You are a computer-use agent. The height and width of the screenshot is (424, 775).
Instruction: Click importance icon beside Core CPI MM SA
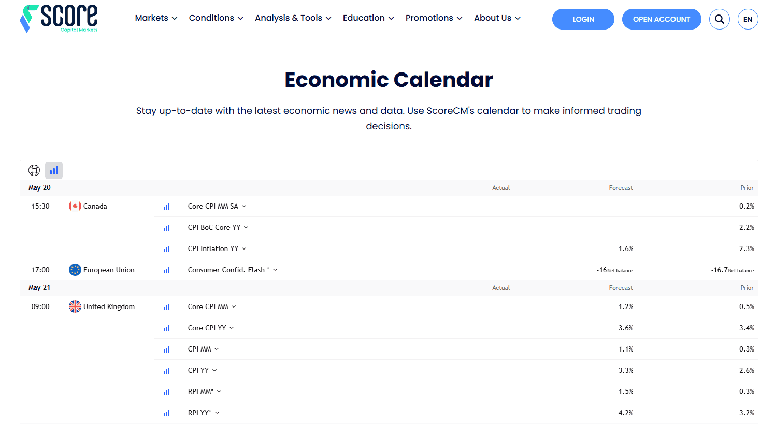[x=167, y=207]
